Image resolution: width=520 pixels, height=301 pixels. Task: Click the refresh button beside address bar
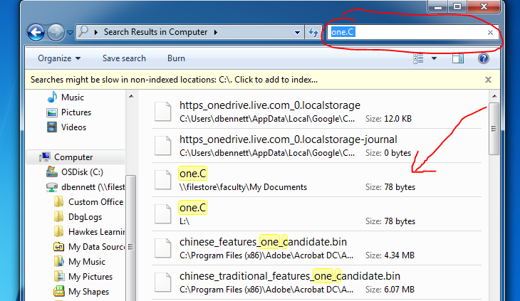(313, 32)
